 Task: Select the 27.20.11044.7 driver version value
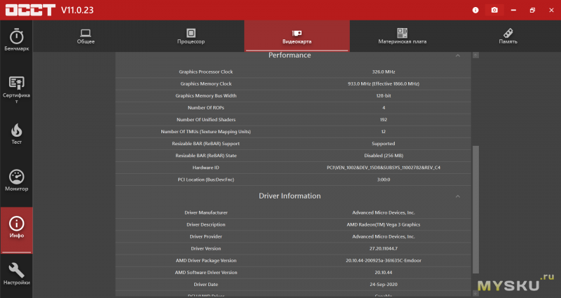coord(384,249)
